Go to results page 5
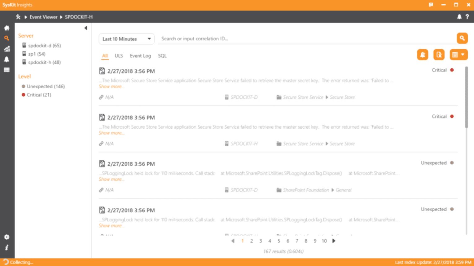This screenshot has width=474, height=266. 279,241
